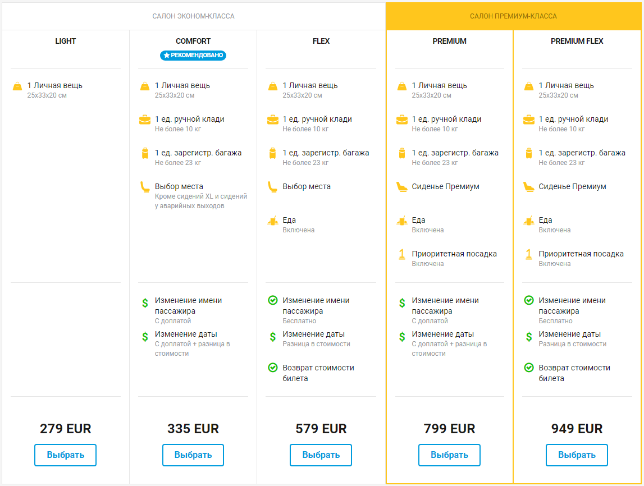The height and width of the screenshot is (486, 644).
Task: Switch to the premium class cabin tab
Action: click(x=513, y=16)
